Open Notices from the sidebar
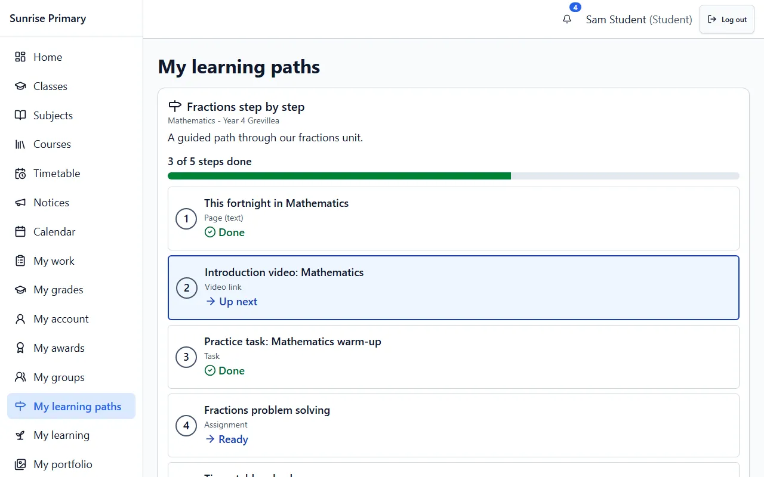The width and height of the screenshot is (764, 477). click(x=72, y=203)
